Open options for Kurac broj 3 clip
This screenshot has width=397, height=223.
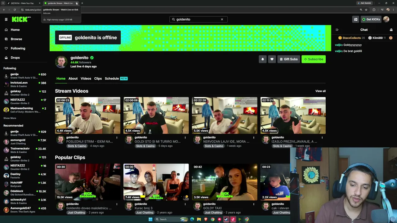(x=185, y=204)
